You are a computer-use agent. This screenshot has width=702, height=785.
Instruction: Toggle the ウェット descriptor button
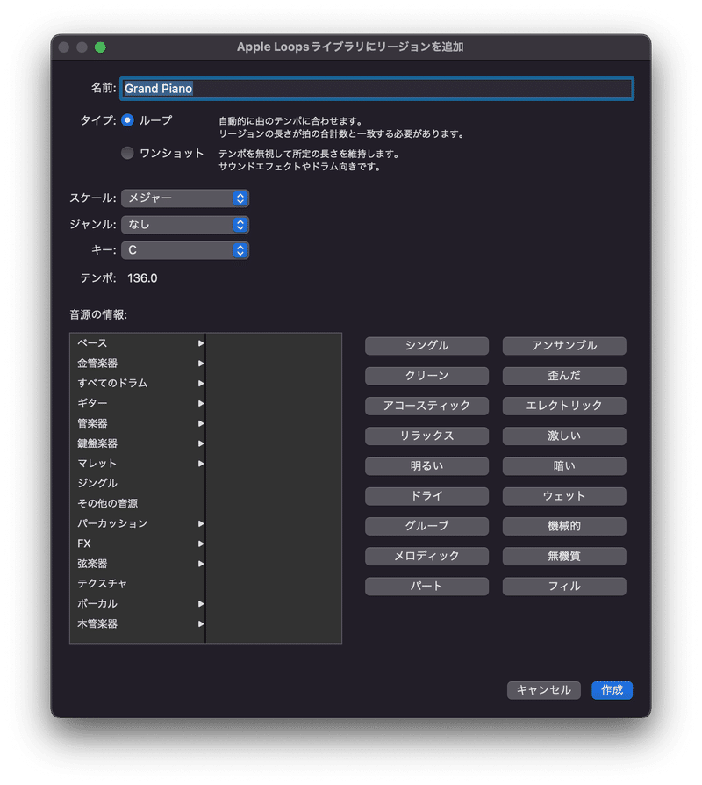tap(564, 496)
